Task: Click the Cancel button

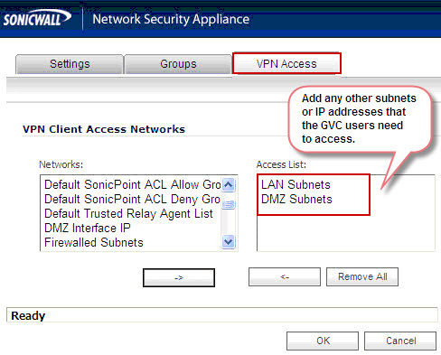Action: [400, 341]
